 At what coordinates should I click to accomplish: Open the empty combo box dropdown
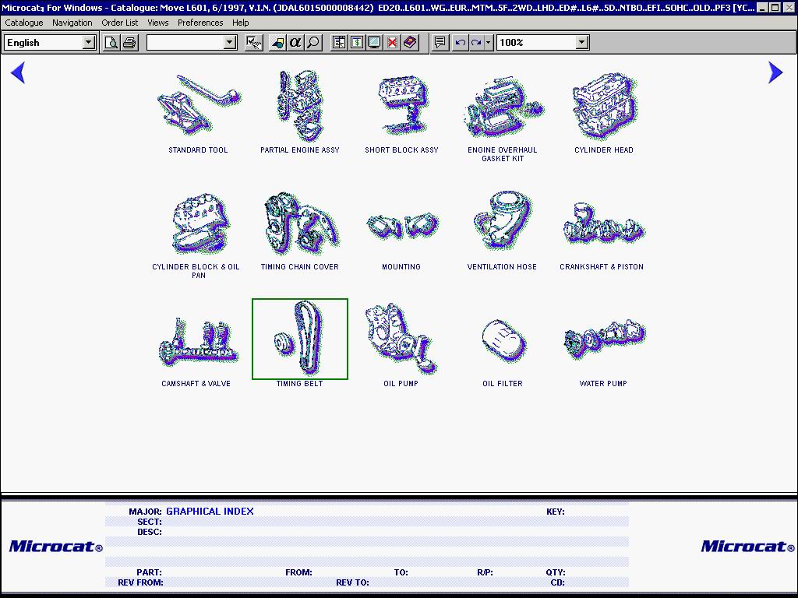click(230, 43)
